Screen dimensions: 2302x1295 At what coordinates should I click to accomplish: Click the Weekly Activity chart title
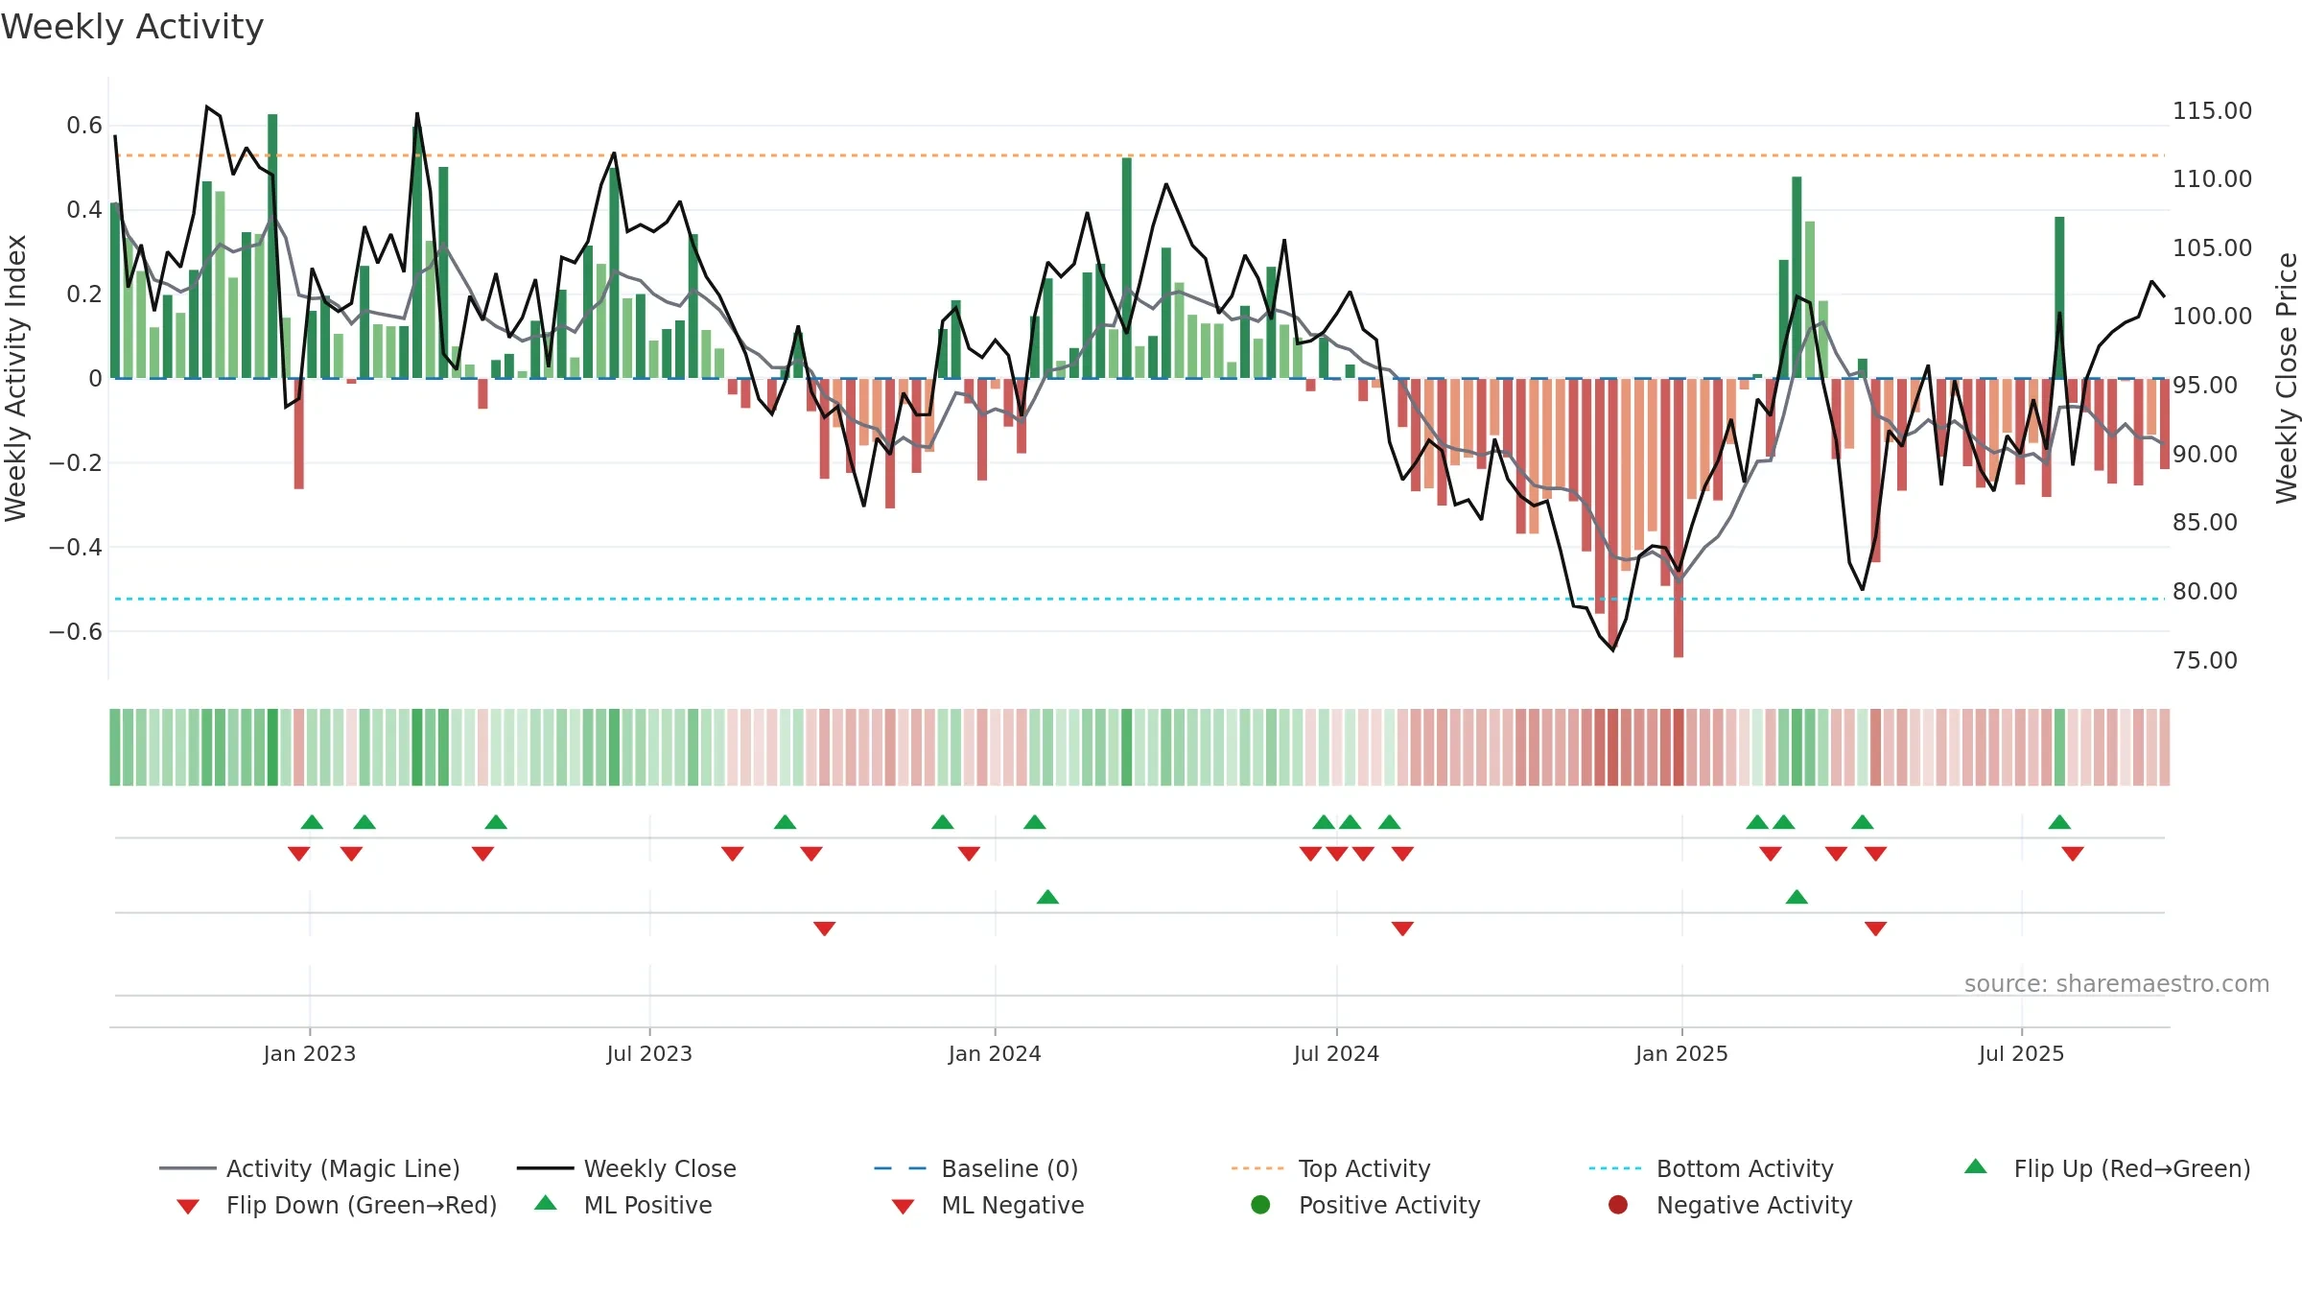coord(132,27)
